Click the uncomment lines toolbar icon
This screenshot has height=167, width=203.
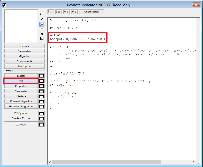pos(59,12)
